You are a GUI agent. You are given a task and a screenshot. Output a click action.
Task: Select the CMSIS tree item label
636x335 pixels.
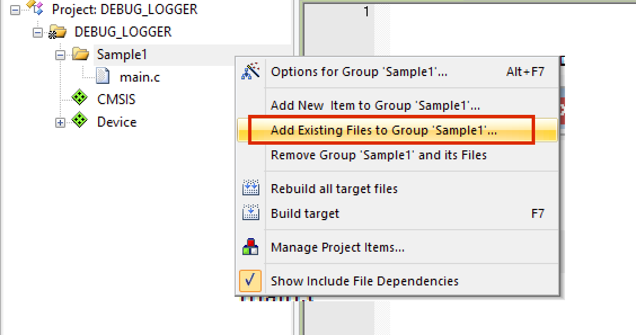(x=116, y=99)
